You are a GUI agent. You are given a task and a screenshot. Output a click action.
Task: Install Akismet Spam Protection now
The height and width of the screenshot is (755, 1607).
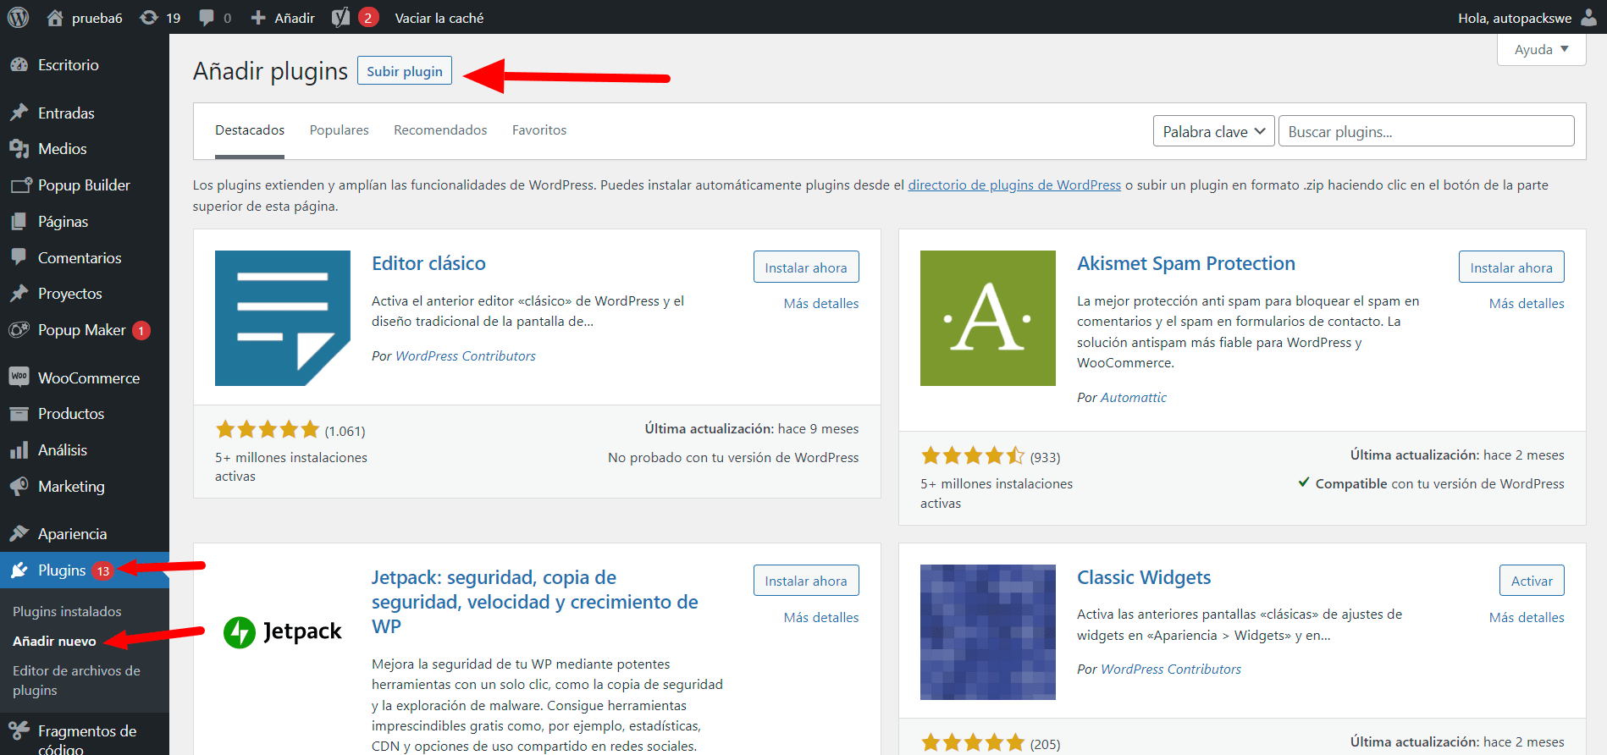[x=1511, y=267]
